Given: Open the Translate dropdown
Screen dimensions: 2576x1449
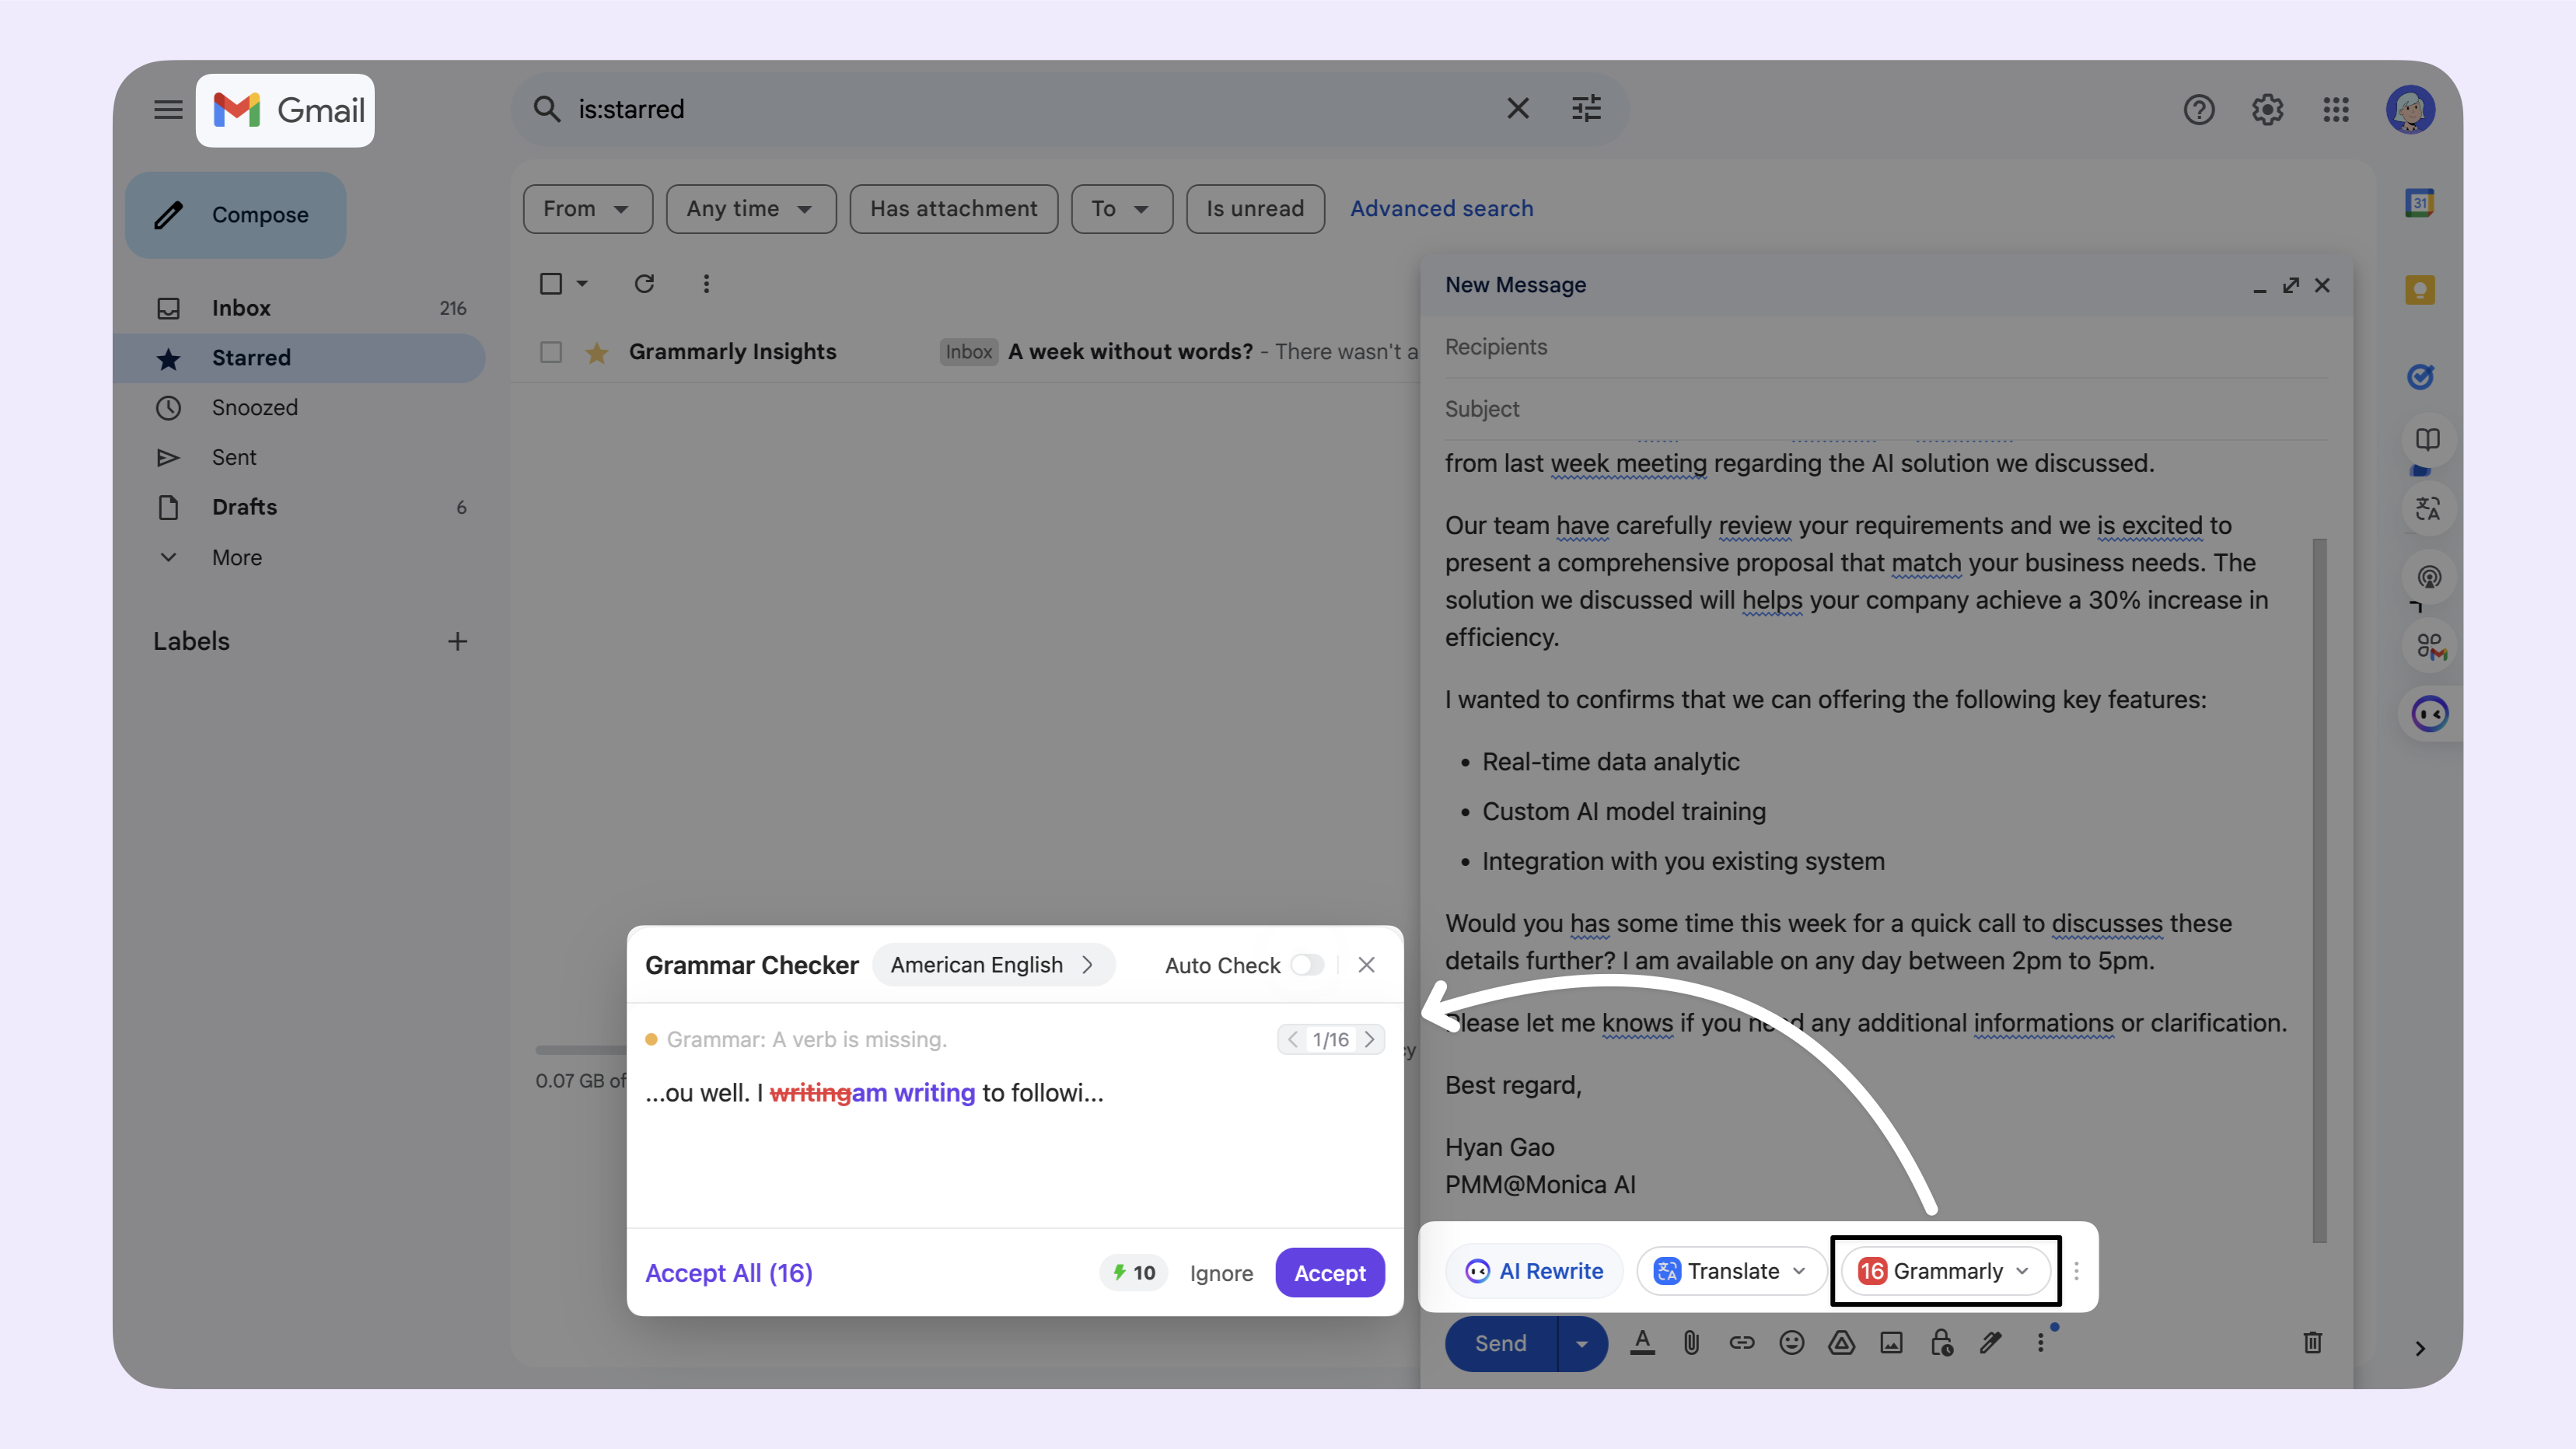Looking at the screenshot, I should click(1731, 1271).
